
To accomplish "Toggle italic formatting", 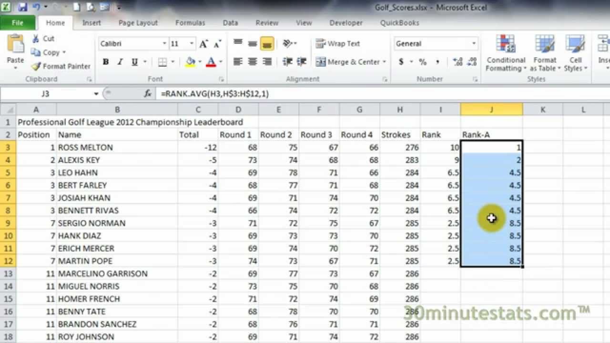I will pyautogui.click(x=120, y=62).
